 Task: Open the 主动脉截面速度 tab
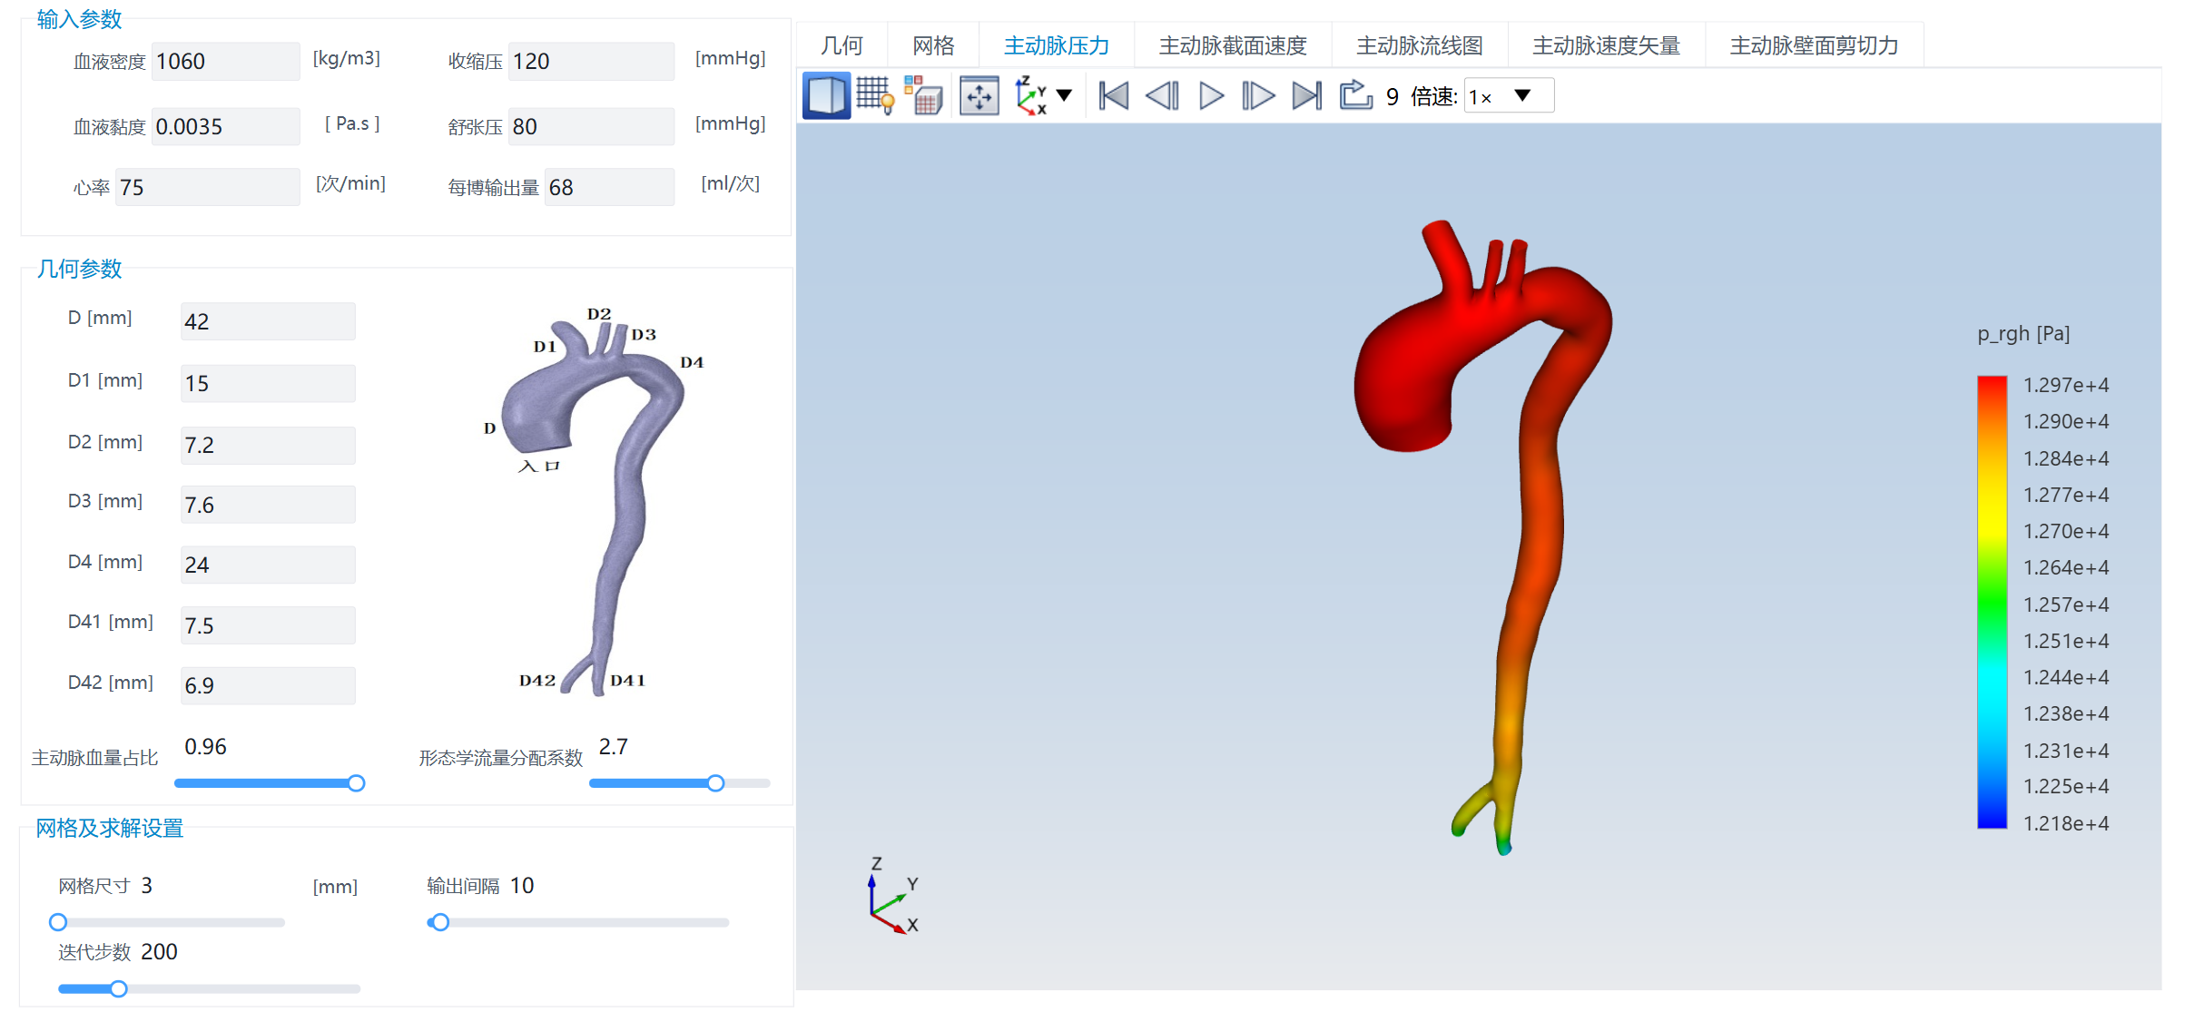coord(1233,45)
